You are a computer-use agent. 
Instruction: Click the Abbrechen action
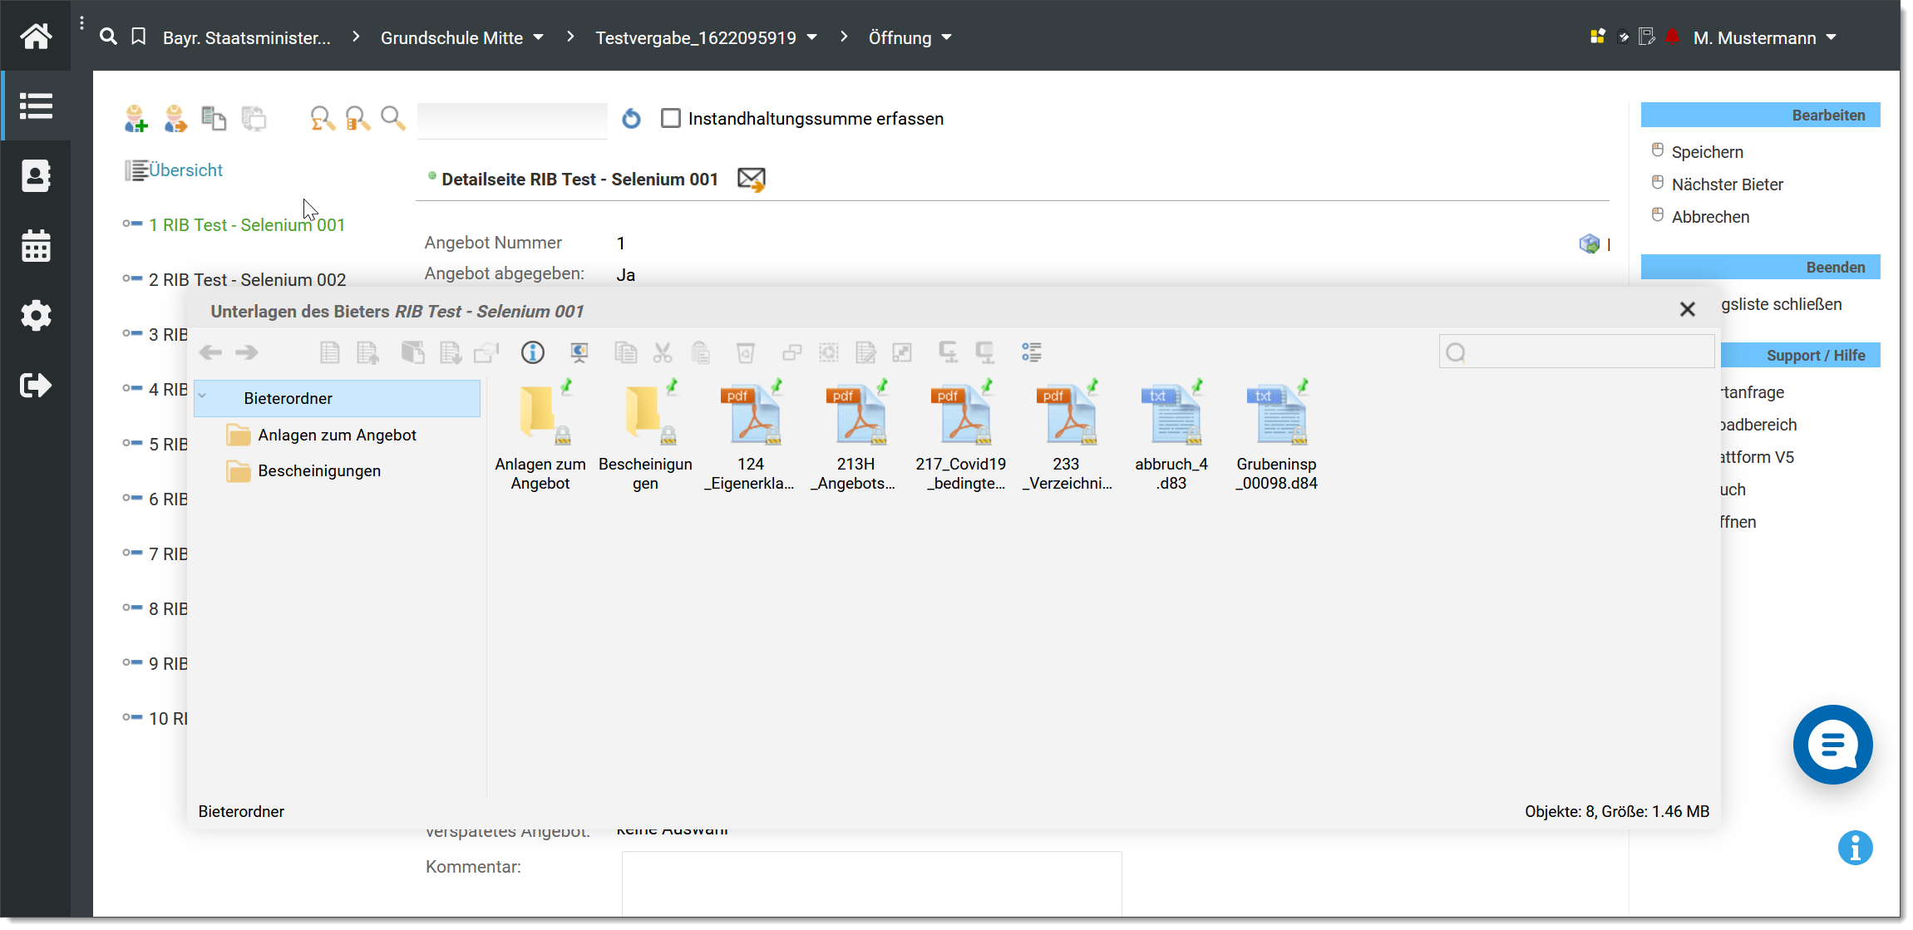pos(1710,216)
